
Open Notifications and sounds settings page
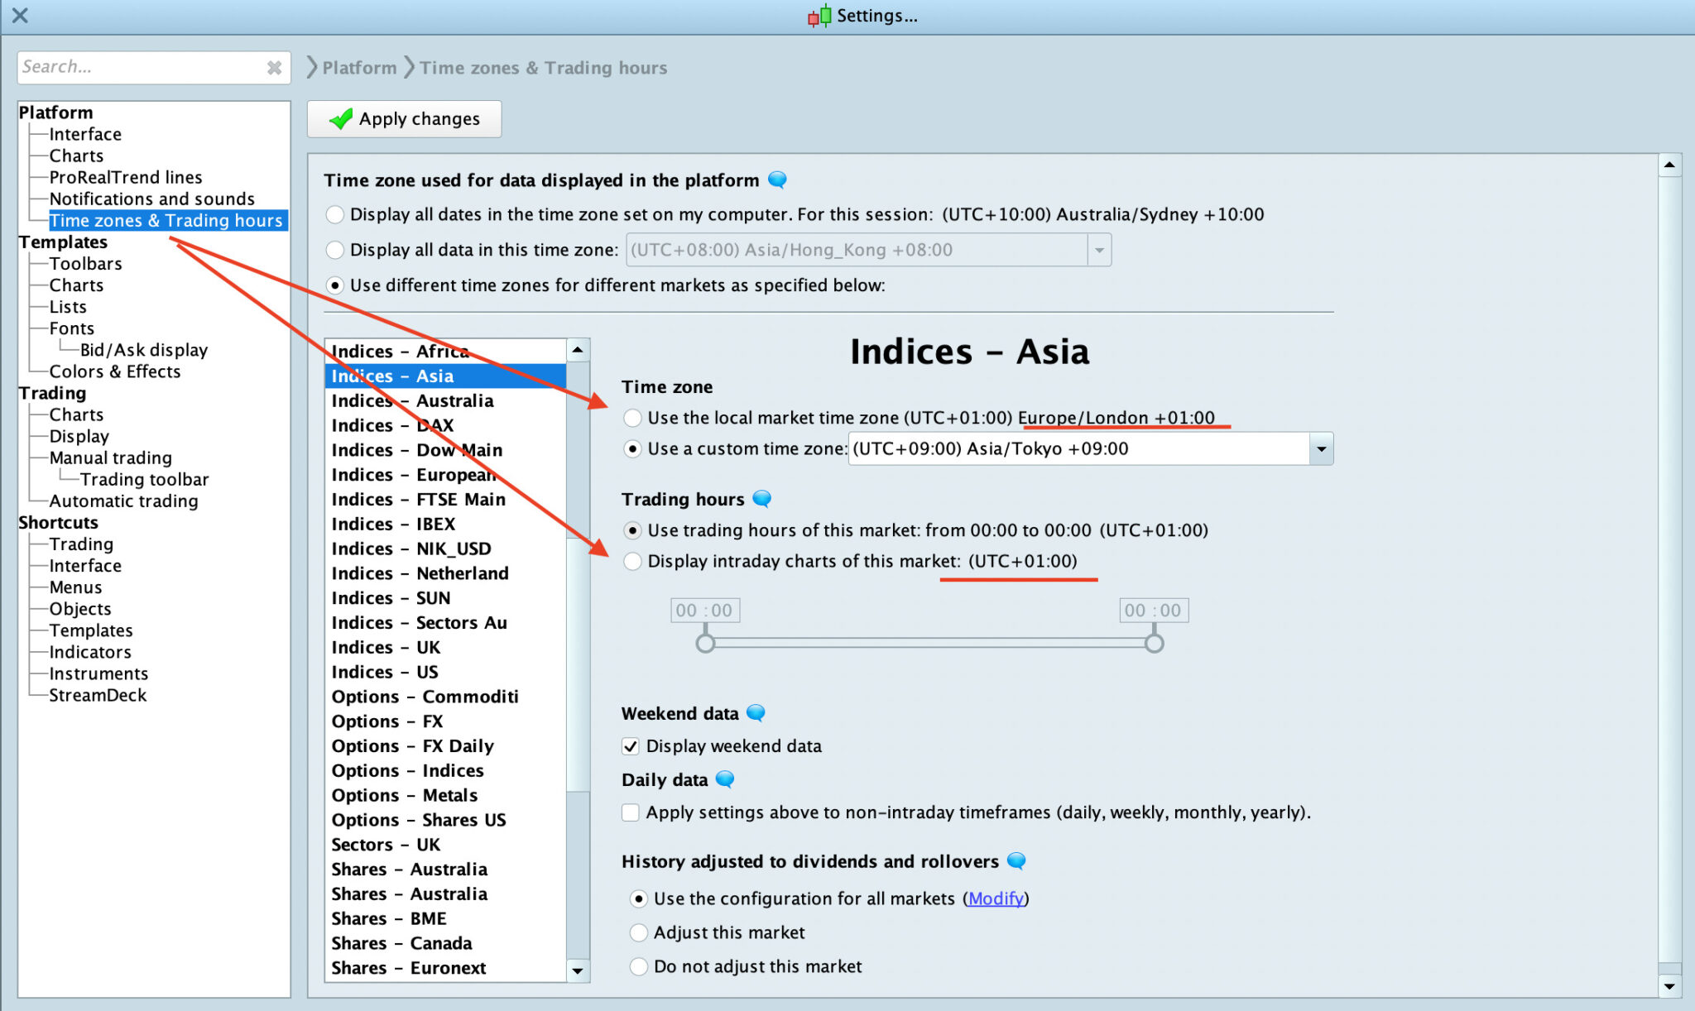coord(151,199)
